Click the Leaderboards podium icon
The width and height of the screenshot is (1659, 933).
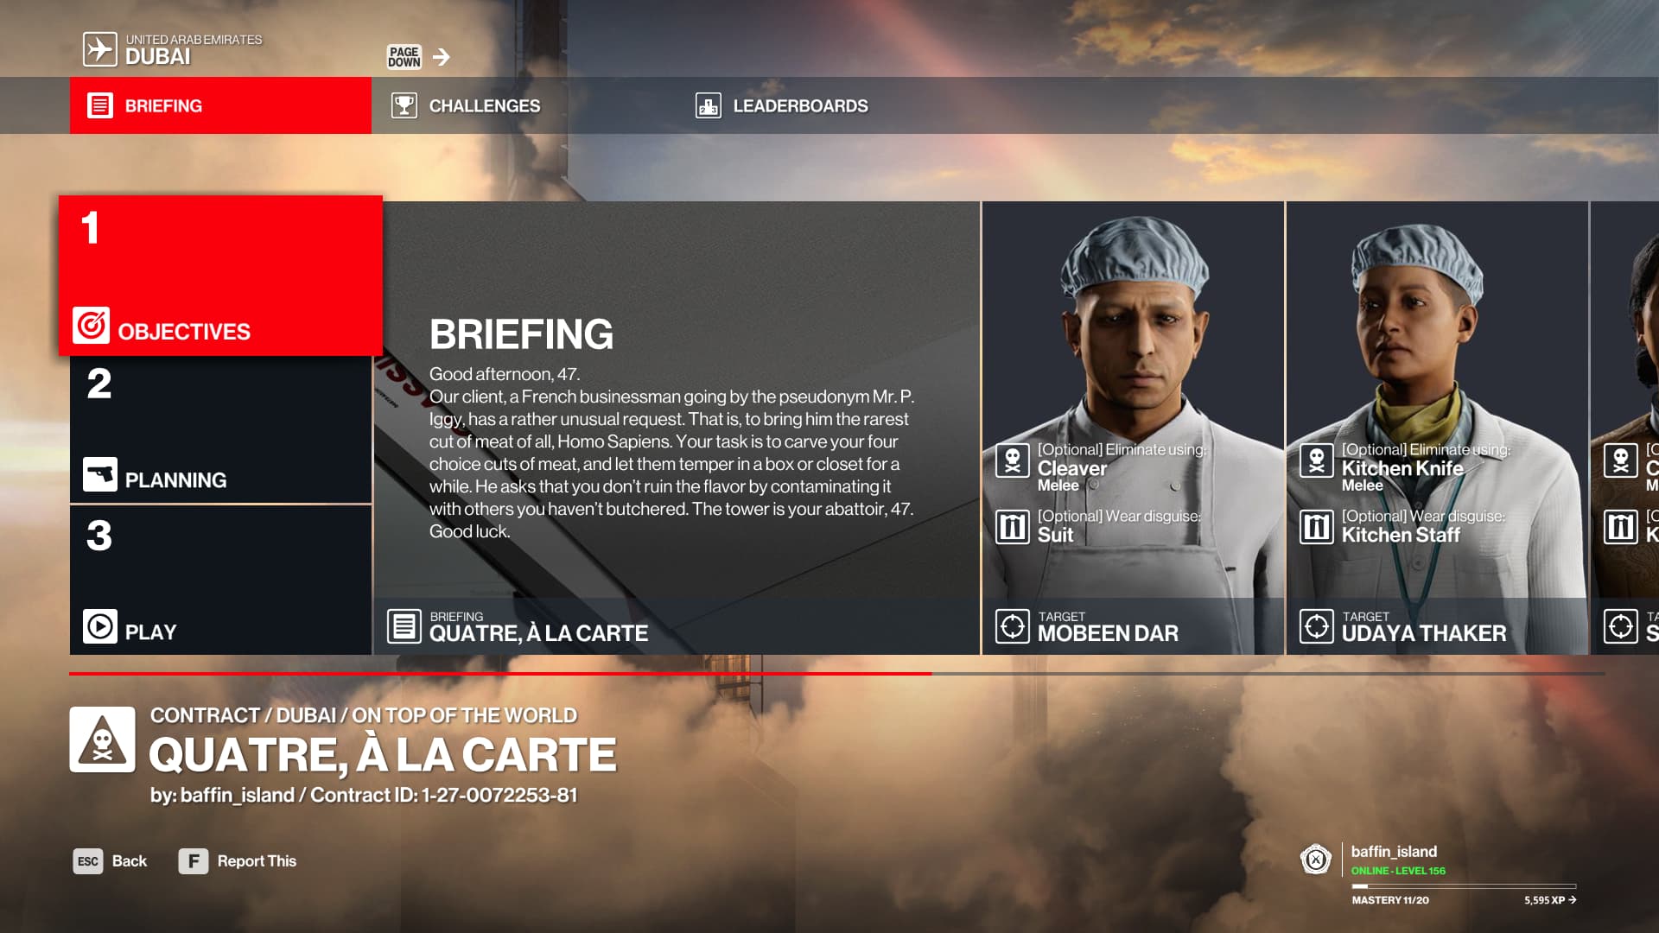(708, 105)
